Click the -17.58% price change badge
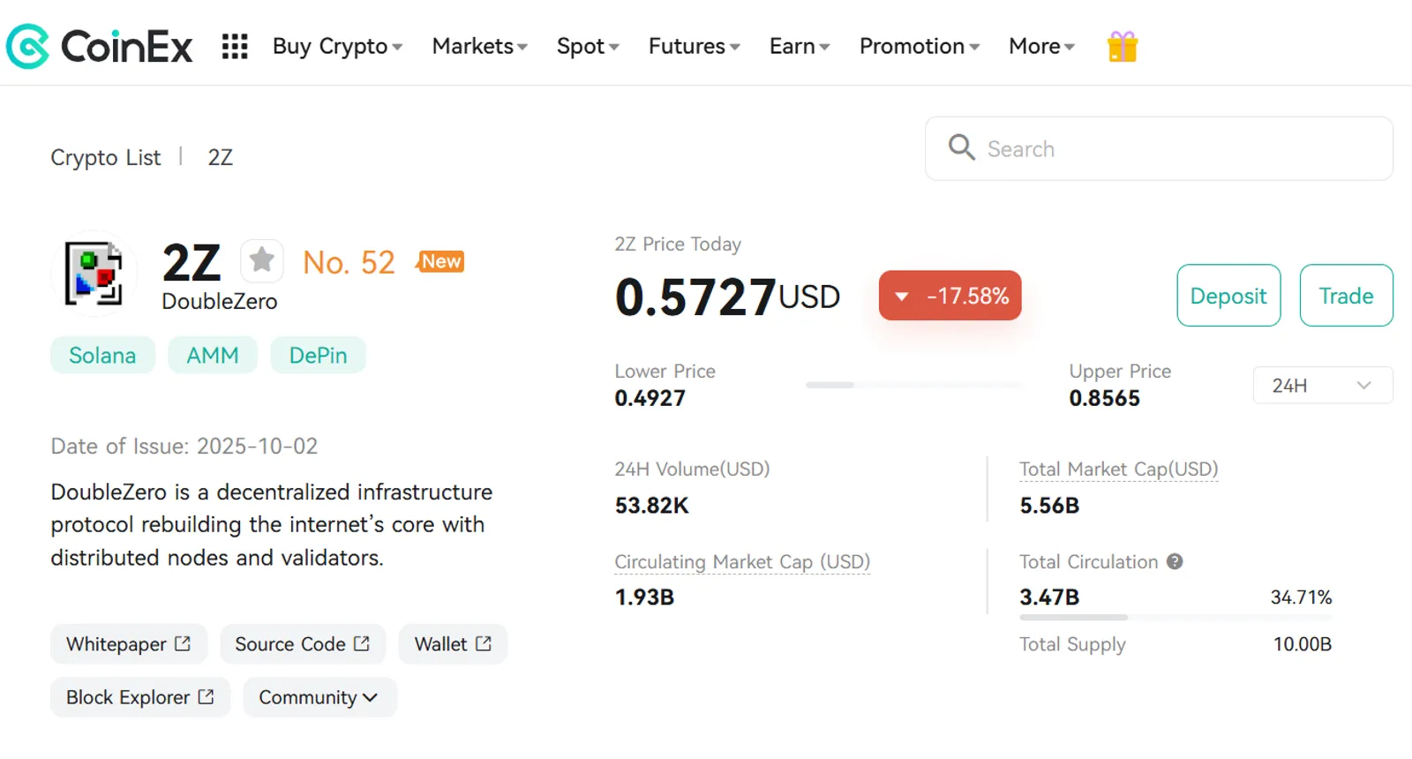Screen dimensions: 1412x759 click(x=950, y=296)
